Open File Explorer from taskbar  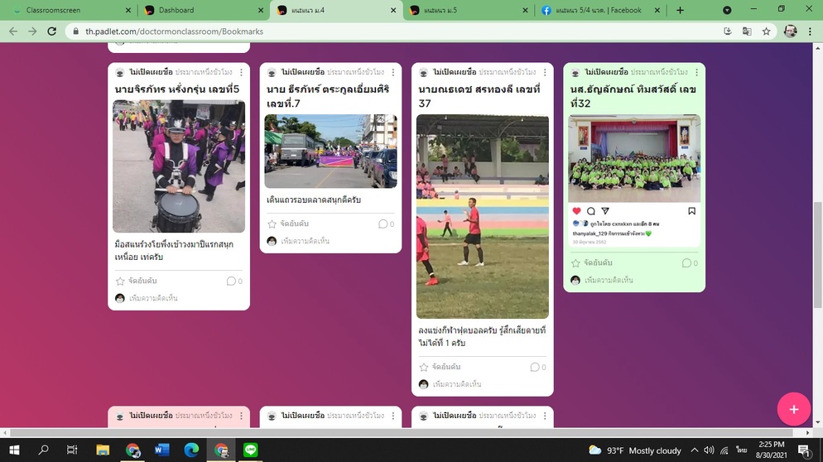point(103,450)
